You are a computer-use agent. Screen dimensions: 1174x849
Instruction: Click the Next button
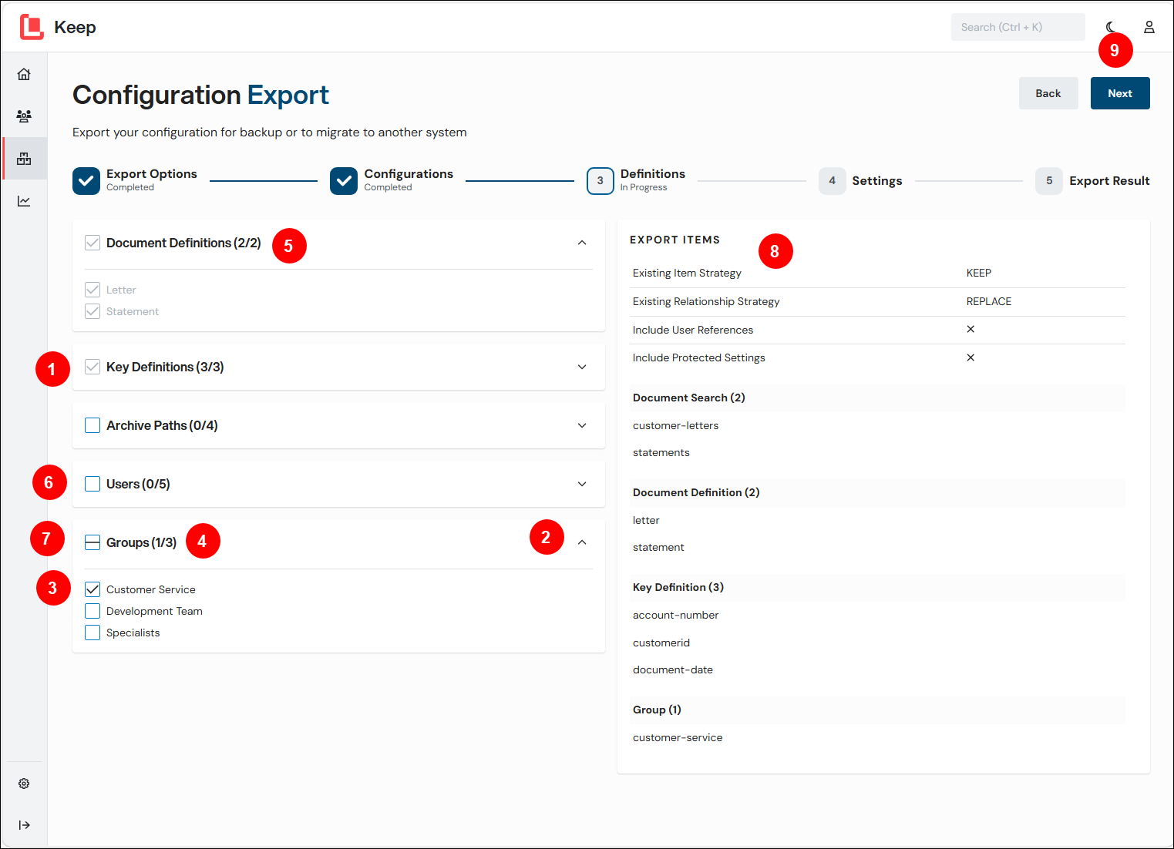coord(1120,93)
